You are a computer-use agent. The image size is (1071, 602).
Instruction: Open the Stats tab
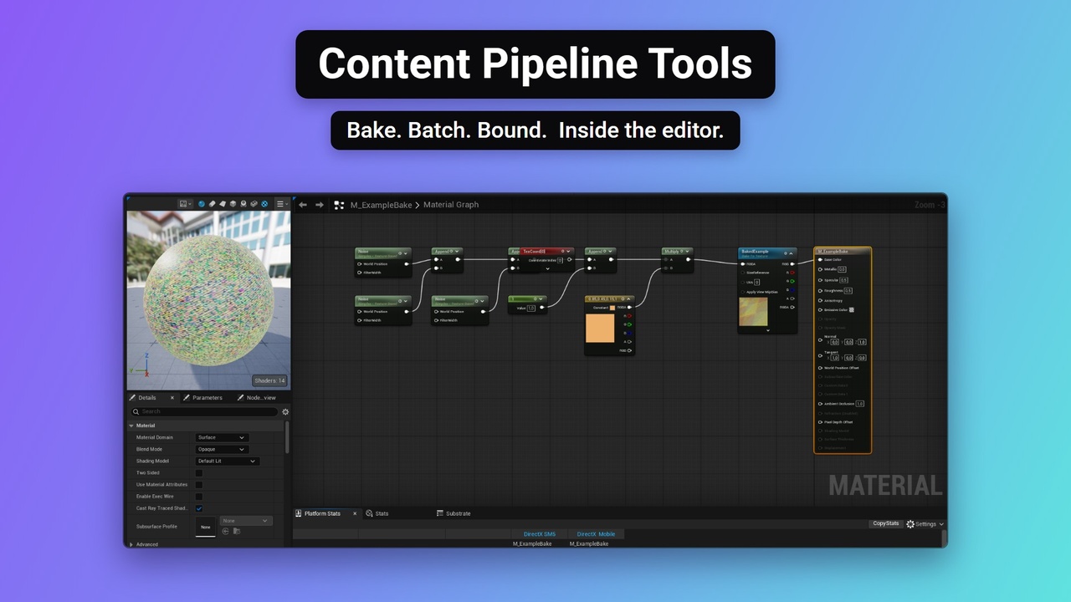pyautogui.click(x=377, y=513)
